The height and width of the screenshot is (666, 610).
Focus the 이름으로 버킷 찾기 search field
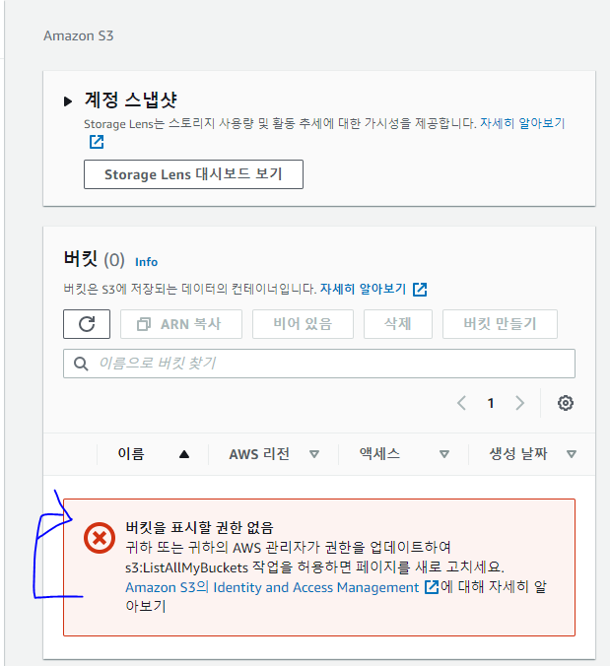click(x=319, y=364)
